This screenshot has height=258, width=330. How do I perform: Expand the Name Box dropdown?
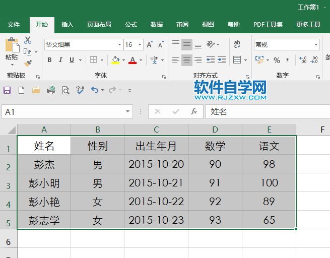pos(127,111)
